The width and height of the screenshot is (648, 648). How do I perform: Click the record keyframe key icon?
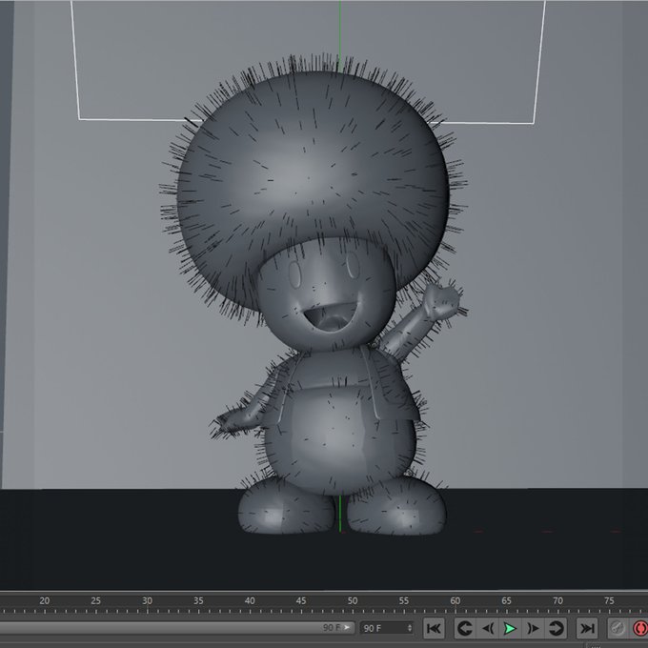coord(618,628)
